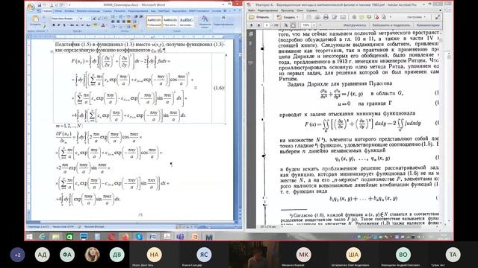Screen dimensions: 478x268
Task: Click the Save icon in Word's quick access toolbar
Action: [x=40, y=5]
